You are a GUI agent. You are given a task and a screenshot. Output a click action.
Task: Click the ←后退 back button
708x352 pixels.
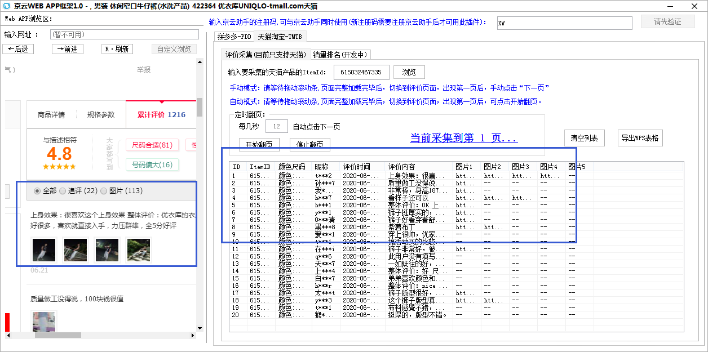pyautogui.click(x=18, y=49)
